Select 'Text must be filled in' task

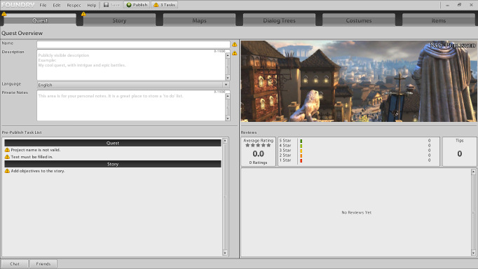coord(32,157)
